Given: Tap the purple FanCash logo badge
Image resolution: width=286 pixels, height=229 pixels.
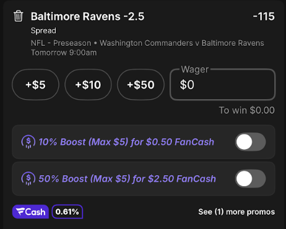Looking at the screenshot, I should pos(30,212).
